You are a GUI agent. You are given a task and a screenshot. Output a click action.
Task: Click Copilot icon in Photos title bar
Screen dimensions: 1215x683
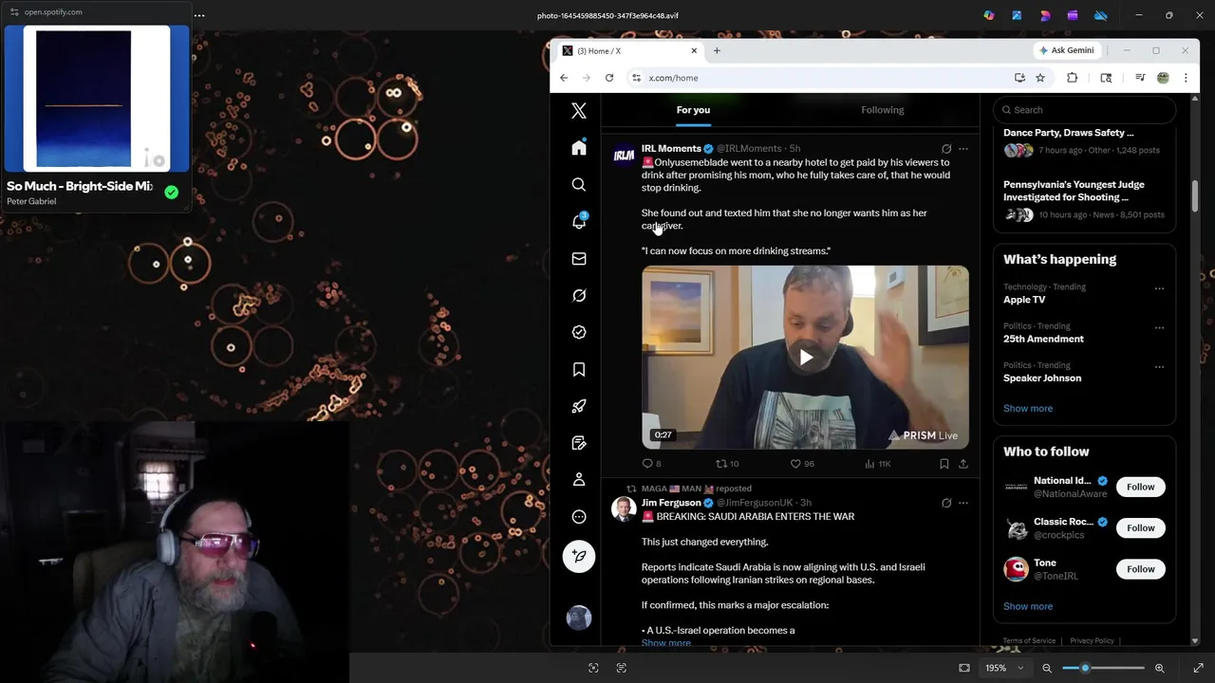tap(989, 15)
